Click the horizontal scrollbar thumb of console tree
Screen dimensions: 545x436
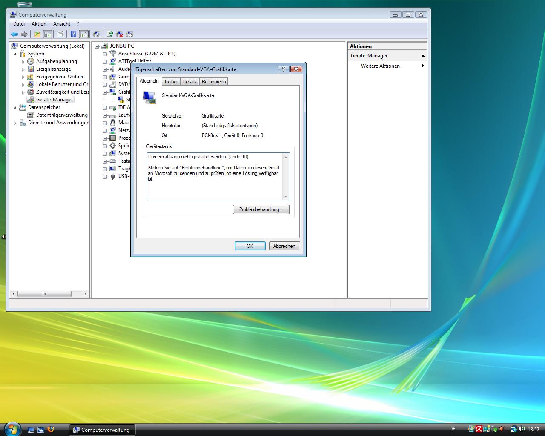coord(44,294)
